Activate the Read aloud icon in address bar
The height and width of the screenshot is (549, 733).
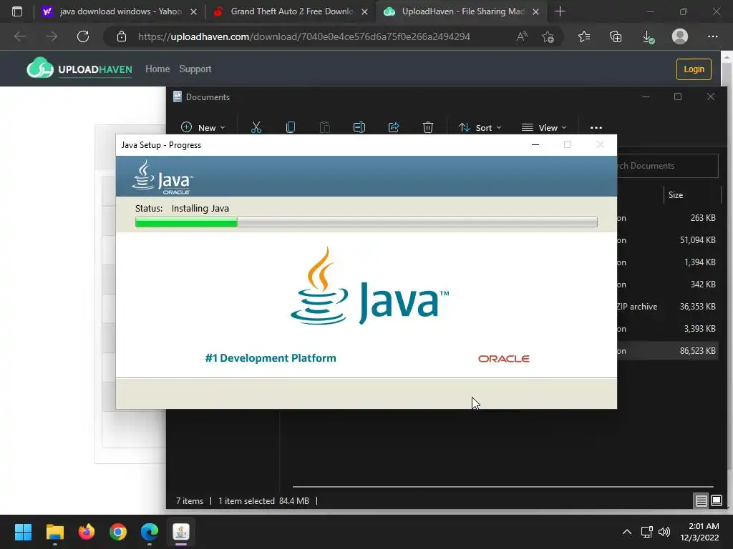[x=522, y=36]
